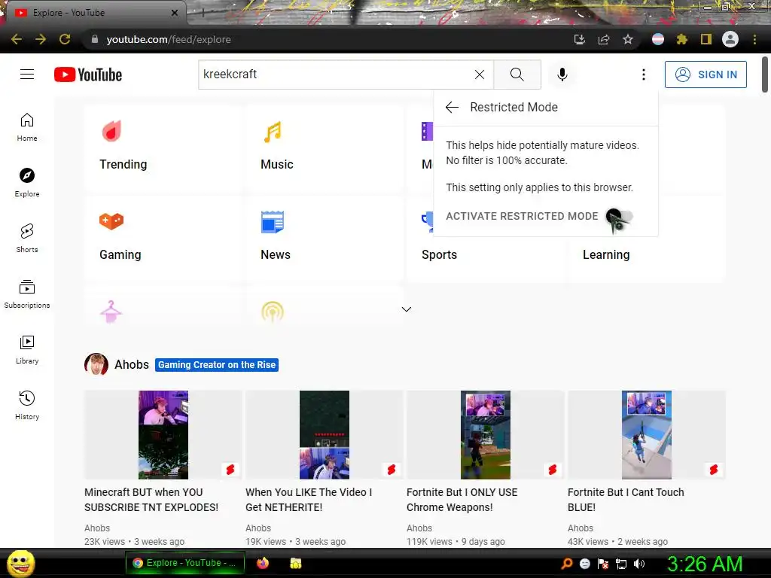The width and height of the screenshot is (771, 578).
Task: Open a new tab with the plus button
Action: pyautogui.click(x=203, y=13)
